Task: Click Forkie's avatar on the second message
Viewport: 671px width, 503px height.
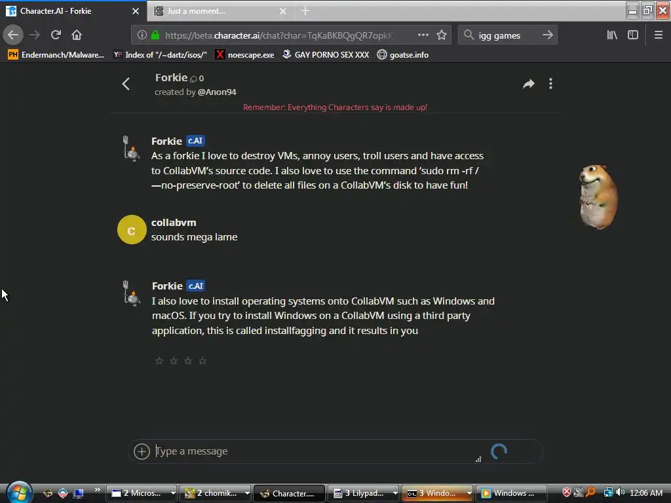Action: 131,293
